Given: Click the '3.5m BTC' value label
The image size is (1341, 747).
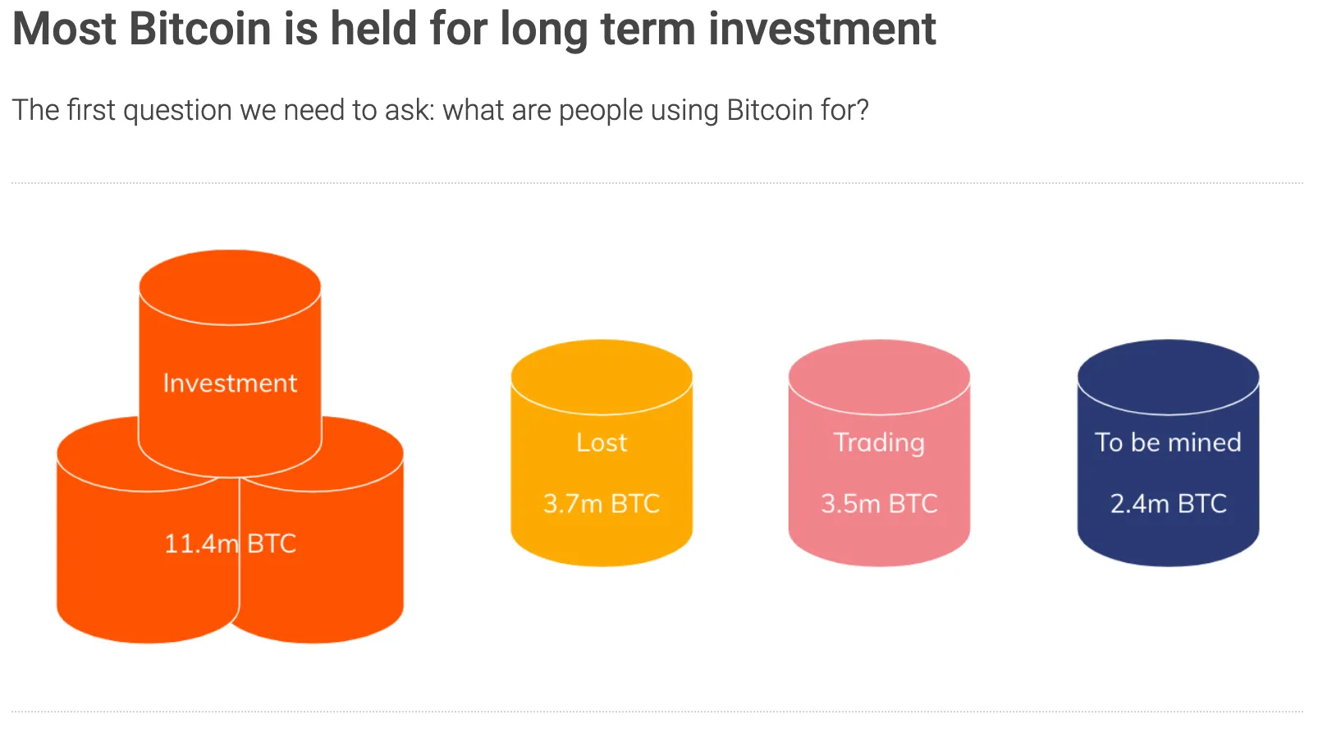Looking at the screenshot, I should point(879,503).
